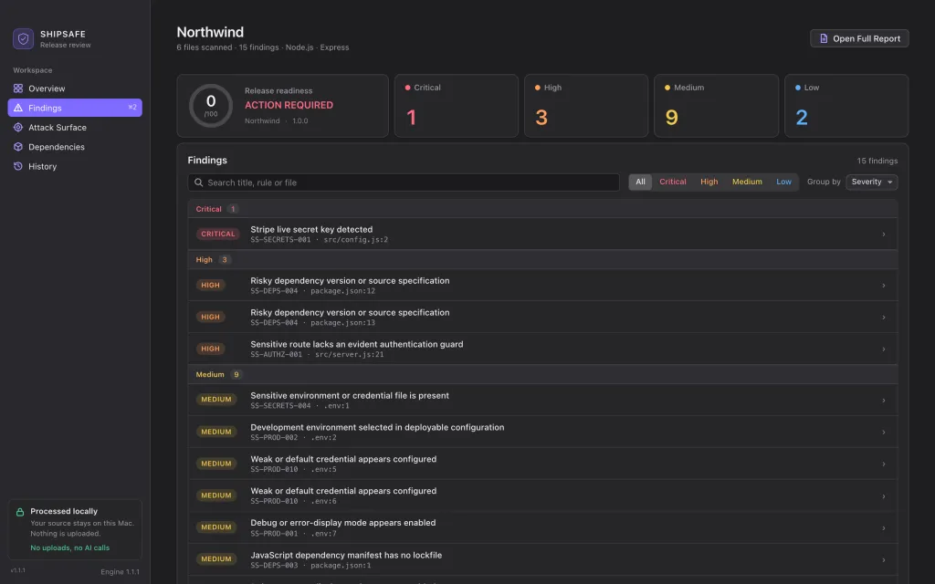Click the 'SS-SECRETS-001 · src/config.js:2' text
Viewport: 935px width, 584px height.
pos(319,240)
